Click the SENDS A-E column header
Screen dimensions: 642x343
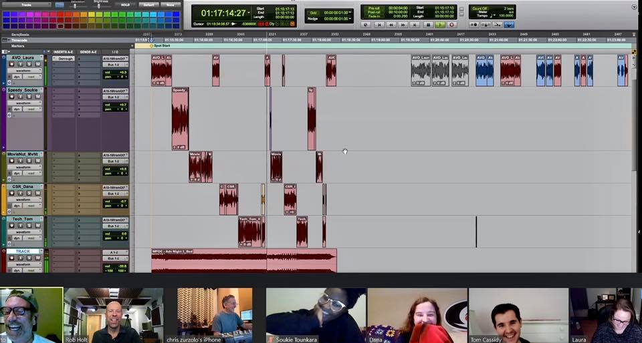pos(88,52)
